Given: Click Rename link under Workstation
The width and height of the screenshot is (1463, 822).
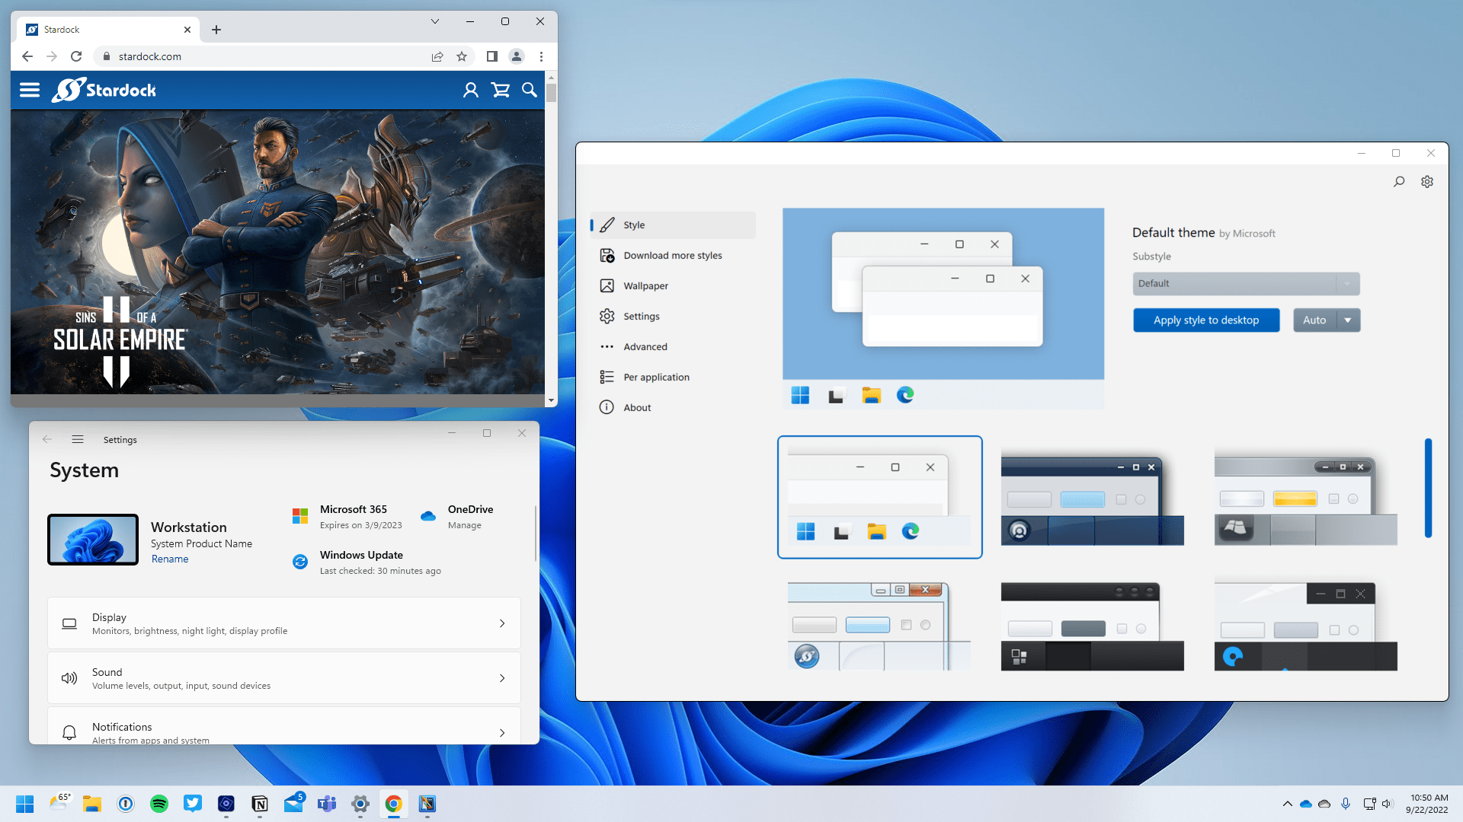Looking at the screenshot, I should (x=170, y=559).
